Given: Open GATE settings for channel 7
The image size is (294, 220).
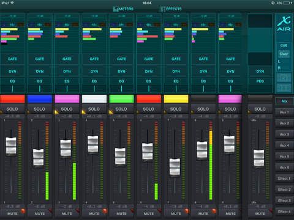Looking at the screenshot, I should [x=176, y=59].
